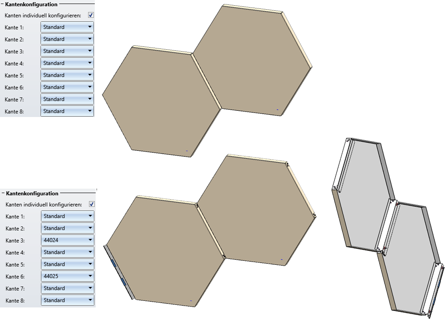Click the 'Kantenkonfiguration' heading in upper panel
The width and height of the screenshot is (445, 319).
(x=31, y=4)
